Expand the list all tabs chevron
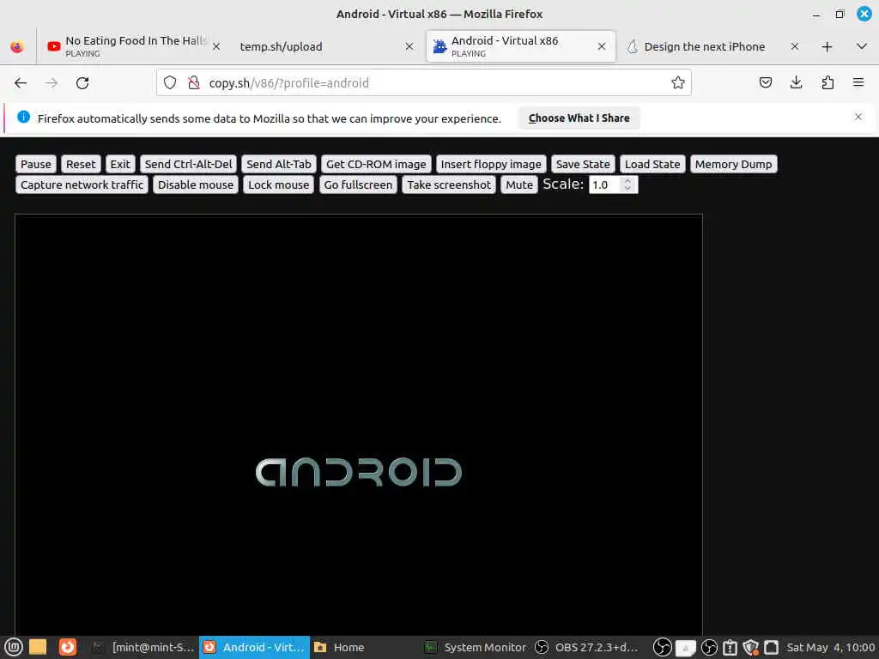Screen dimensions: 879x659 862,46
